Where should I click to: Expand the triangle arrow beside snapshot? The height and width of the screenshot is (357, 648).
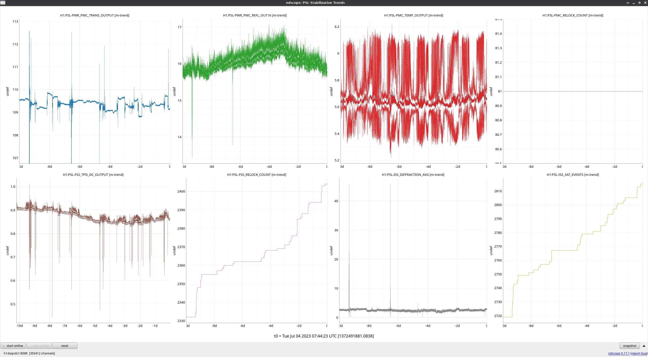pos(644,346)
